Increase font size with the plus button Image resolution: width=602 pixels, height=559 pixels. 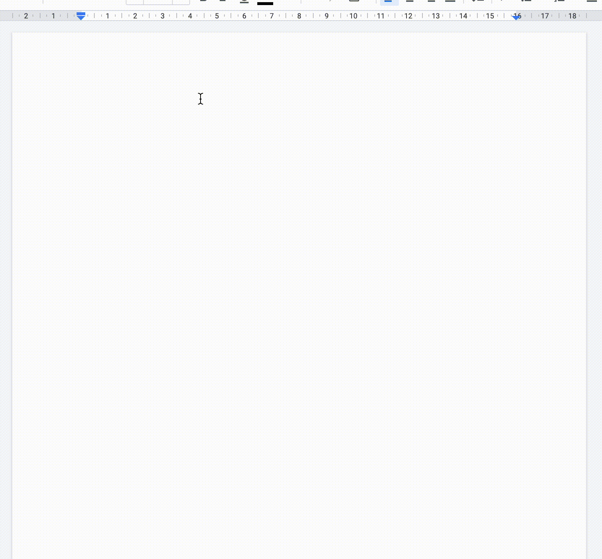(x=181, y=2)
